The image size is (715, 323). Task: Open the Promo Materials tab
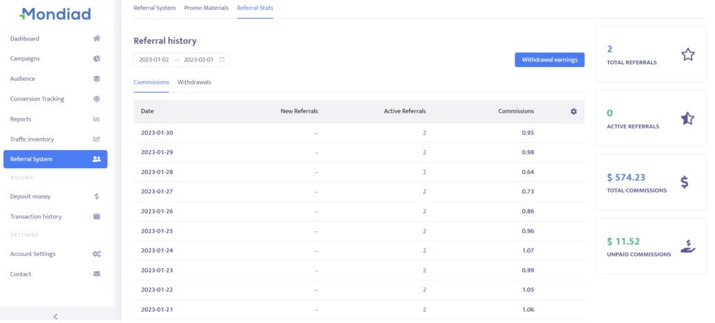tap(207, 8)
